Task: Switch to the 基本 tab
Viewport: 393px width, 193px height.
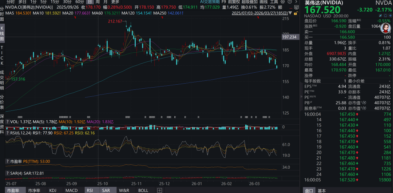Action: (x=322, y=190)
